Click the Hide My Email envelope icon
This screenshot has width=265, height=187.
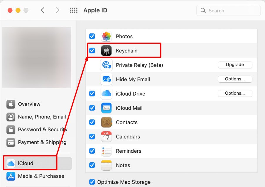[x=106, y=79]
